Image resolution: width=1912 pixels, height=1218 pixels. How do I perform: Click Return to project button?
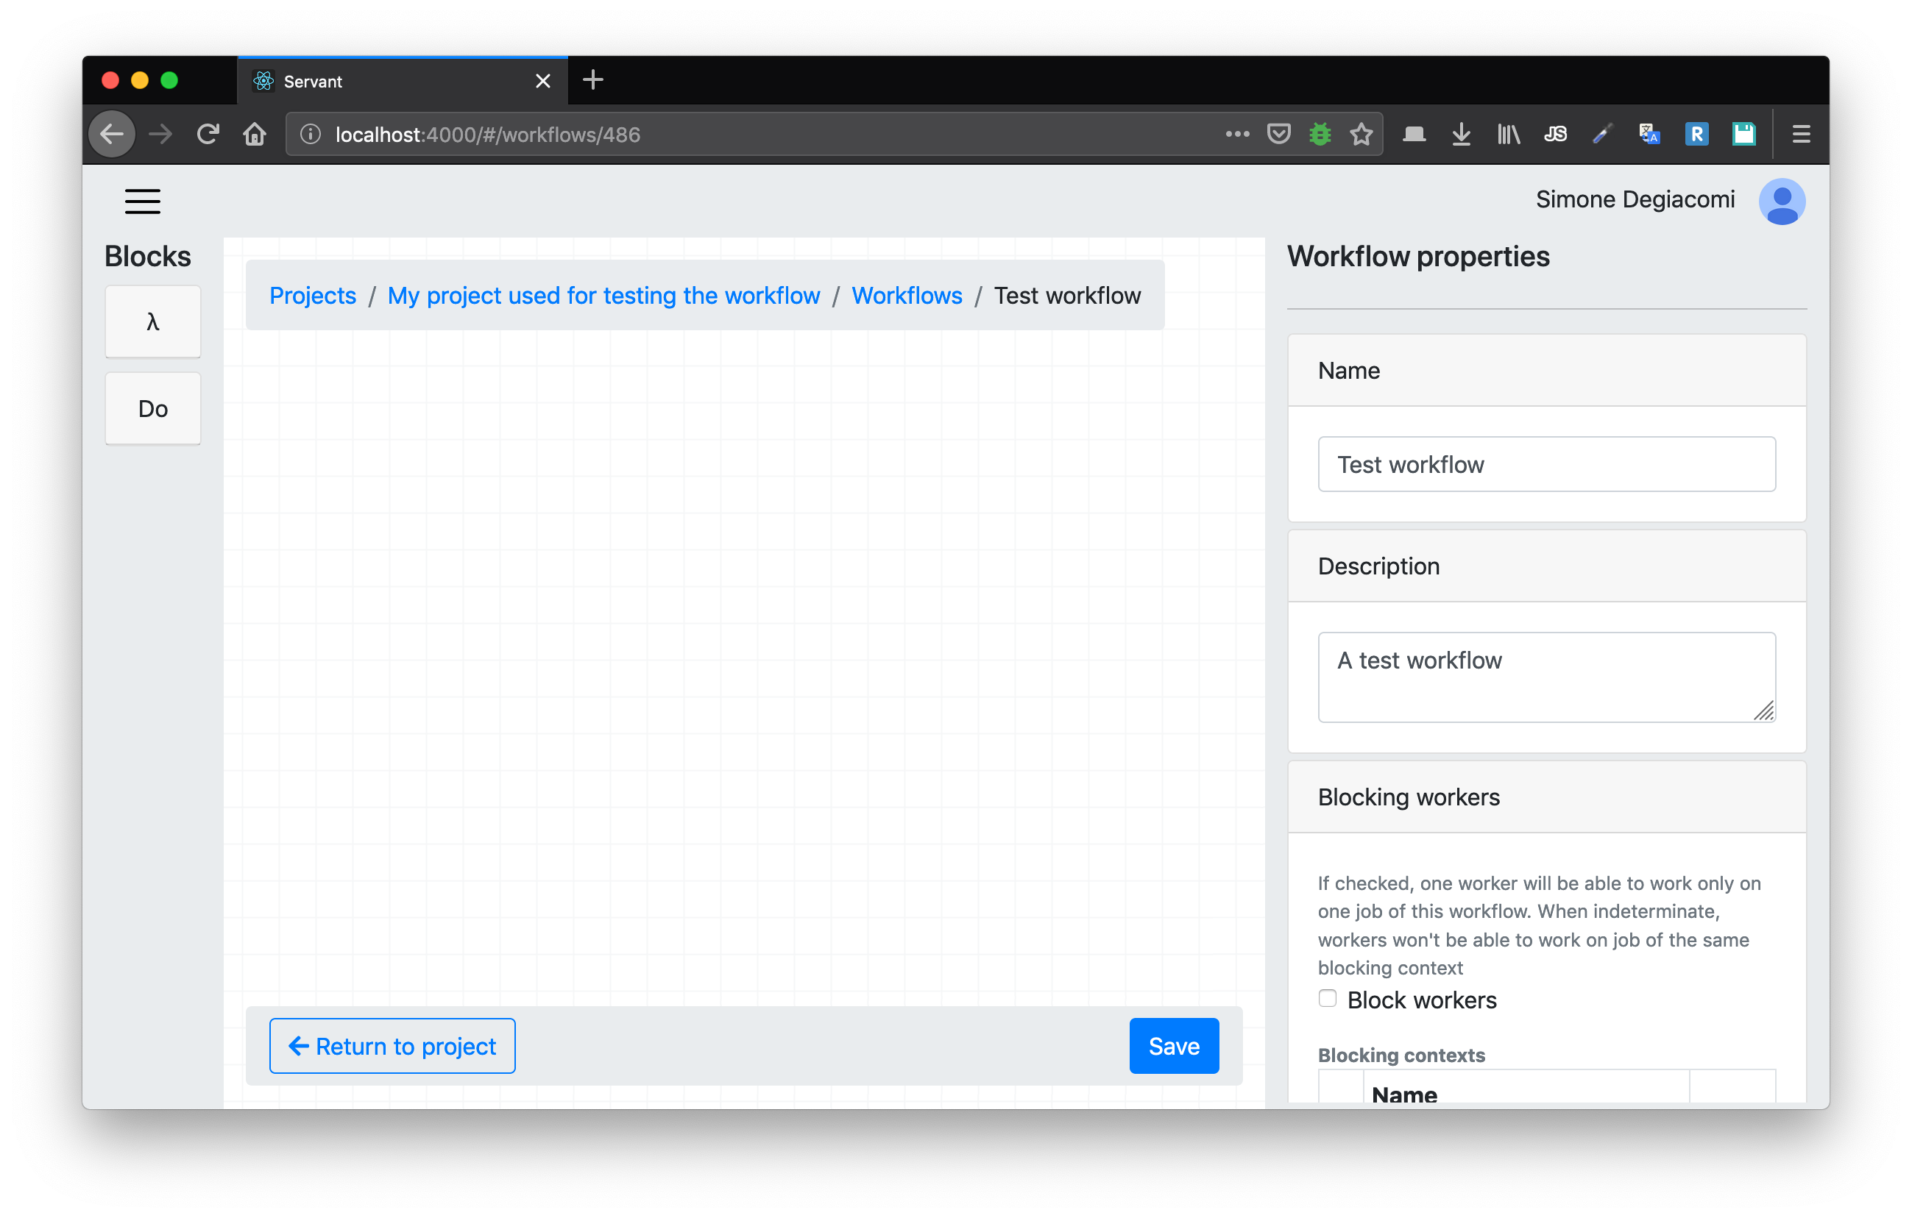392,1046
